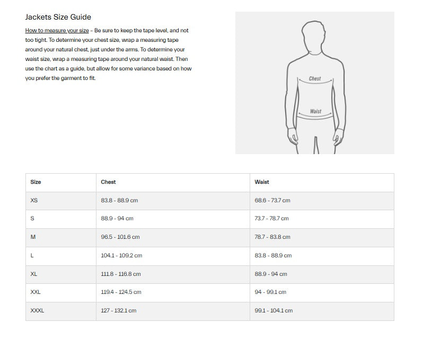The width and height of the screenshot is (423, 340).
Task: Select the XXXL size row label
Action: (x=37, y=311)
